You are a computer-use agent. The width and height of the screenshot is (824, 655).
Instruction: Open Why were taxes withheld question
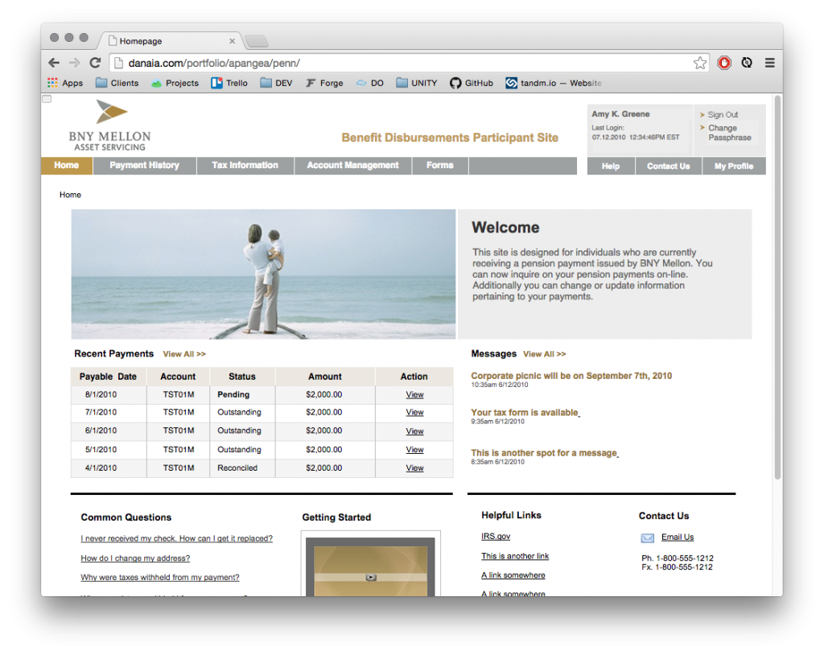click(x=160, y=577)
